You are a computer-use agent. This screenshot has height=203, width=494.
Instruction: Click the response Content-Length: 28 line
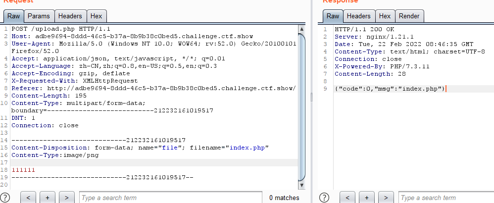point(370,74)
